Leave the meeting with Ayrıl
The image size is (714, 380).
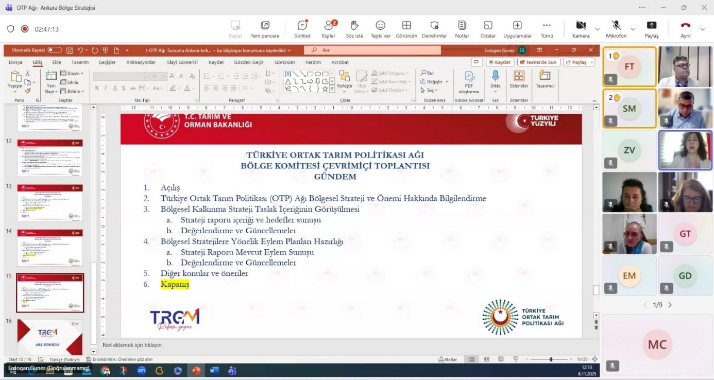686,26
